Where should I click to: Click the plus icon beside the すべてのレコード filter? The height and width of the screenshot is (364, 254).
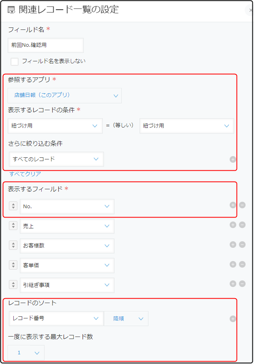tap(233, 159)
